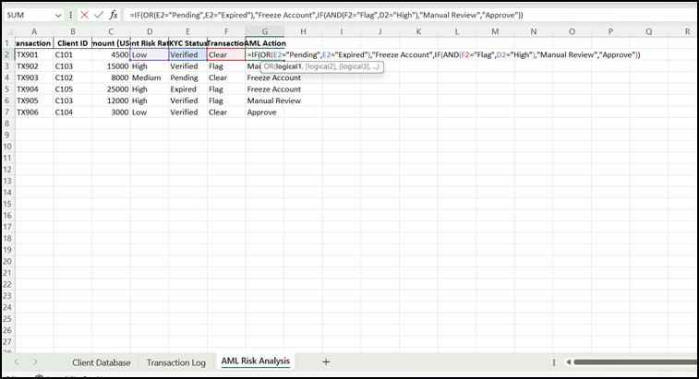
Task: Click the C104 client ID cell
Action: 73,113
